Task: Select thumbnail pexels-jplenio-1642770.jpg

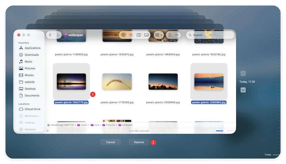Action: pos(71,82)
